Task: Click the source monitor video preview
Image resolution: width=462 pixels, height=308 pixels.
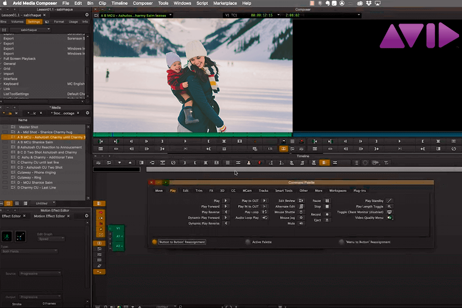Action: tap(192, 75)
